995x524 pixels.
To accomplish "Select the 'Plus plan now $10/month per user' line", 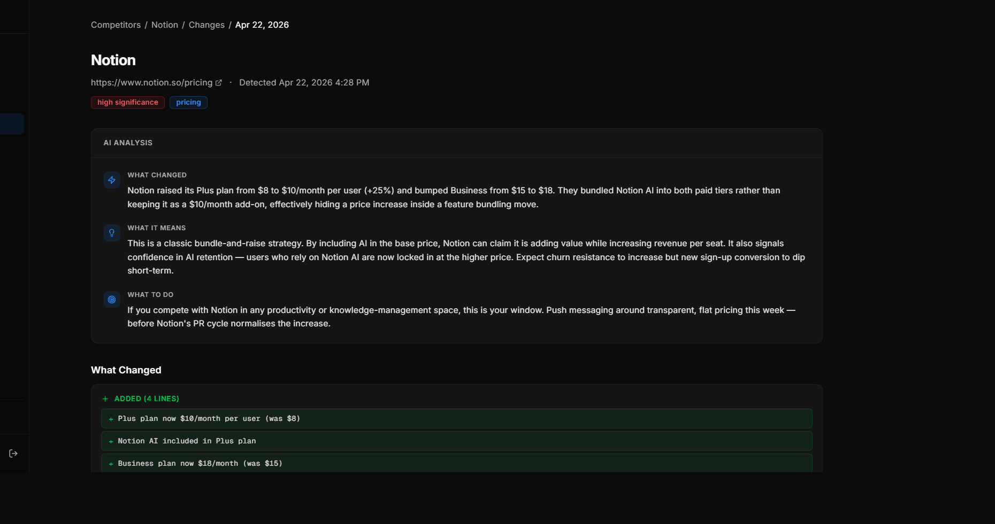I will click(457, 419).
